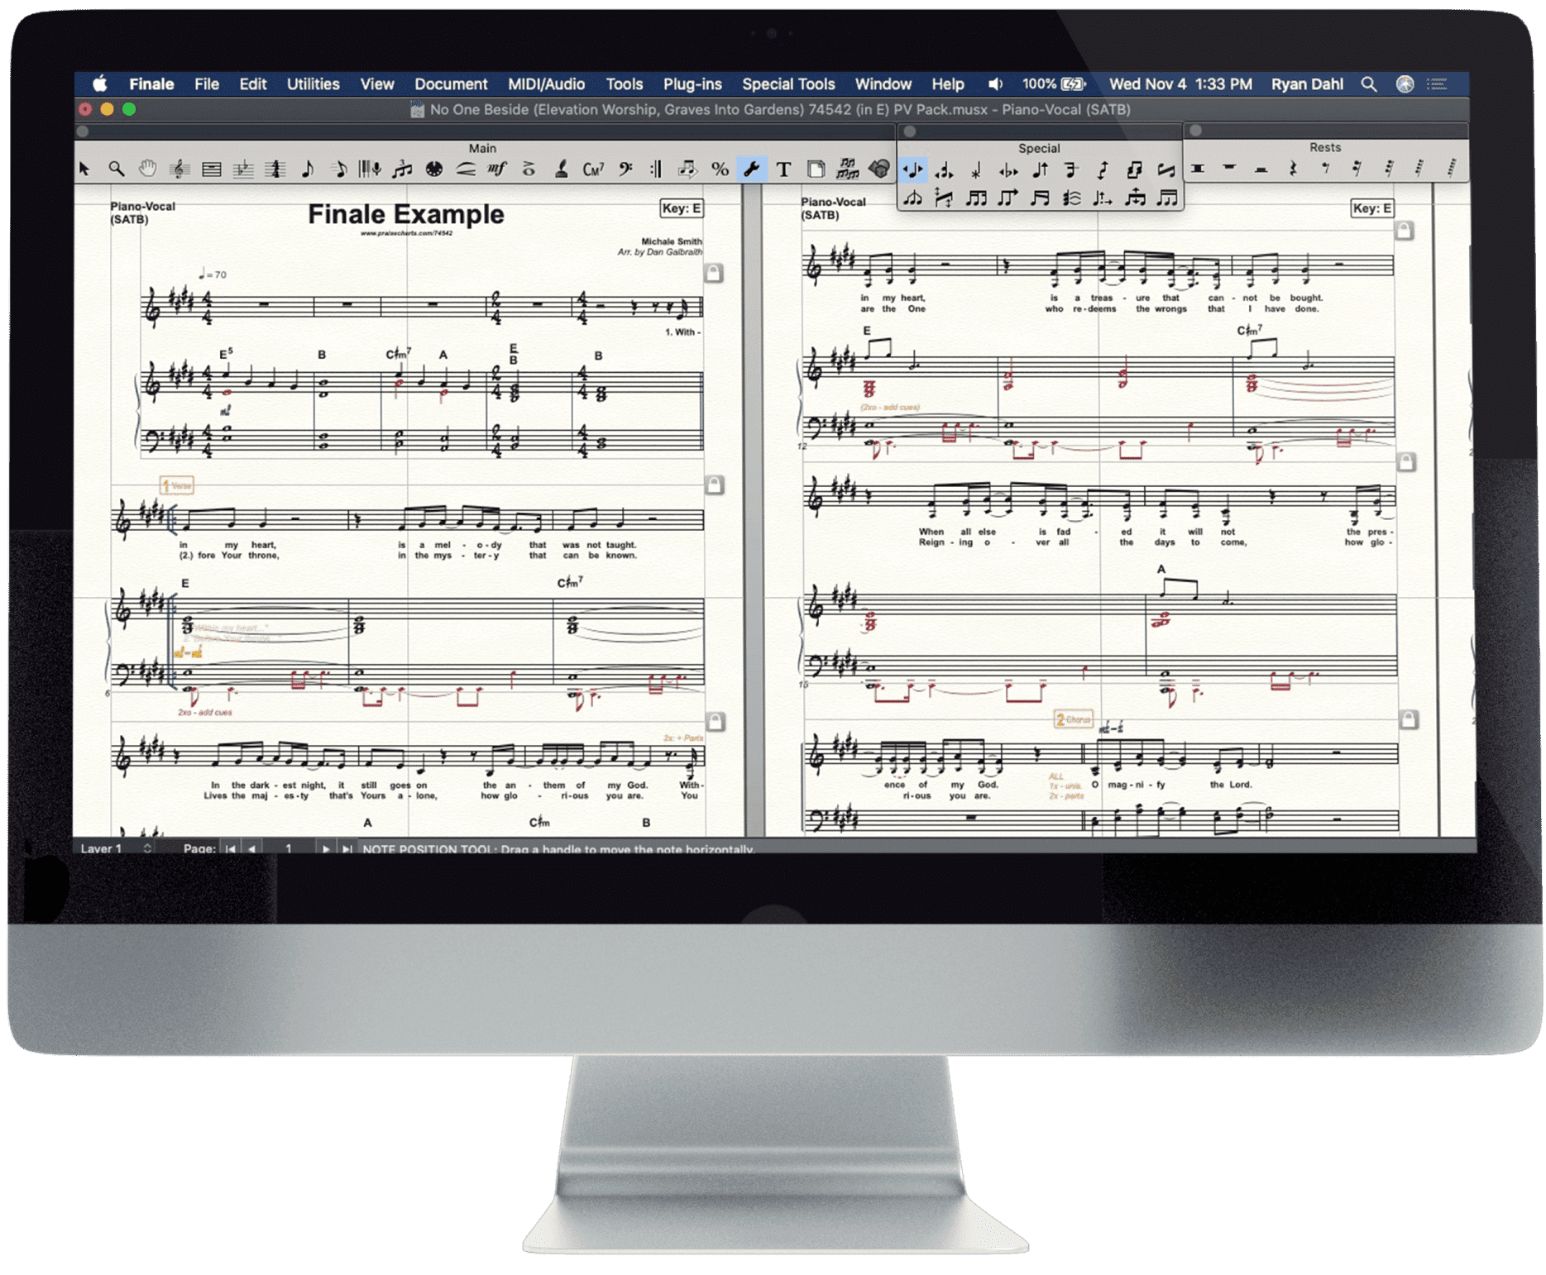Select the Note Position tool in Special palette
Screen dimensions: 1546x1275
pos(912,170)
